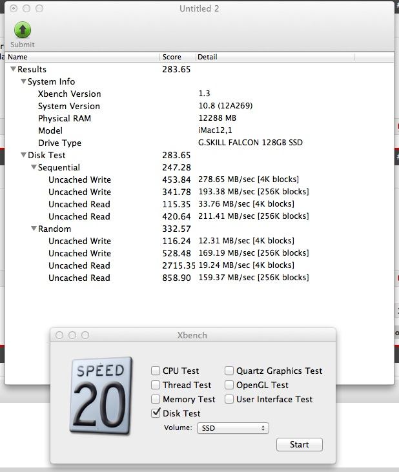This screenshot has height=472, width=399.
Task: Click the Untitled 2 window title
Action: tap(200, 9)
